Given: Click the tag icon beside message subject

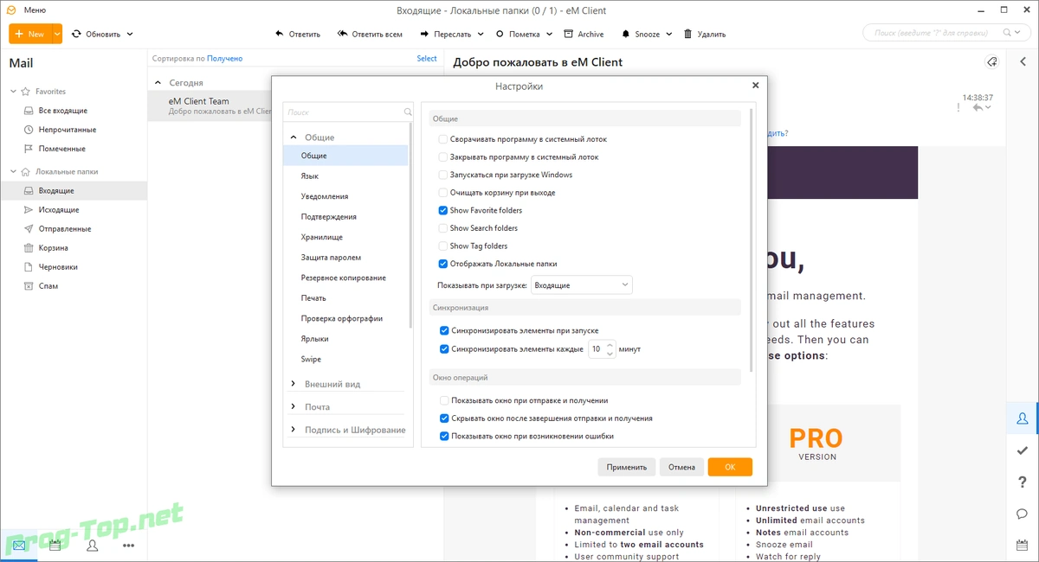Looking at the screenshot, I should [992, 61].
